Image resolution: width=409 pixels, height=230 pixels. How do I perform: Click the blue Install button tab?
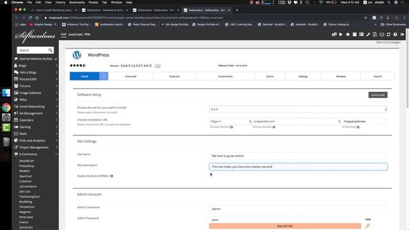point(84,76)
